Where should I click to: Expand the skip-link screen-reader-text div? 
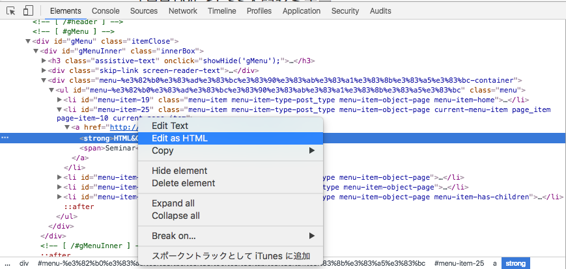[44, 70]
